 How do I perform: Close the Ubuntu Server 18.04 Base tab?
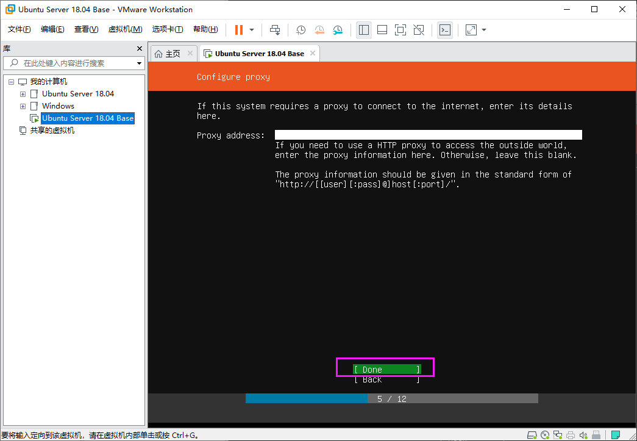pyautogui.click(x=313, y=53)
